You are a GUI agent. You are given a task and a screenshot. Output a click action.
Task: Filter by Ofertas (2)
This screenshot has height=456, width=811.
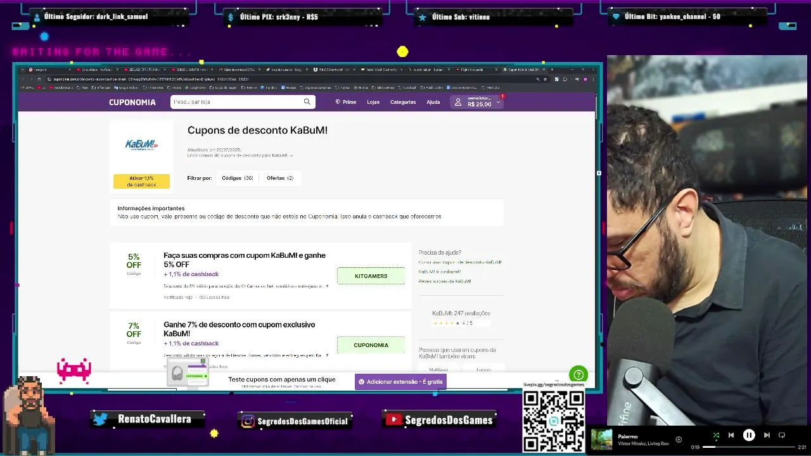(280, 178)
